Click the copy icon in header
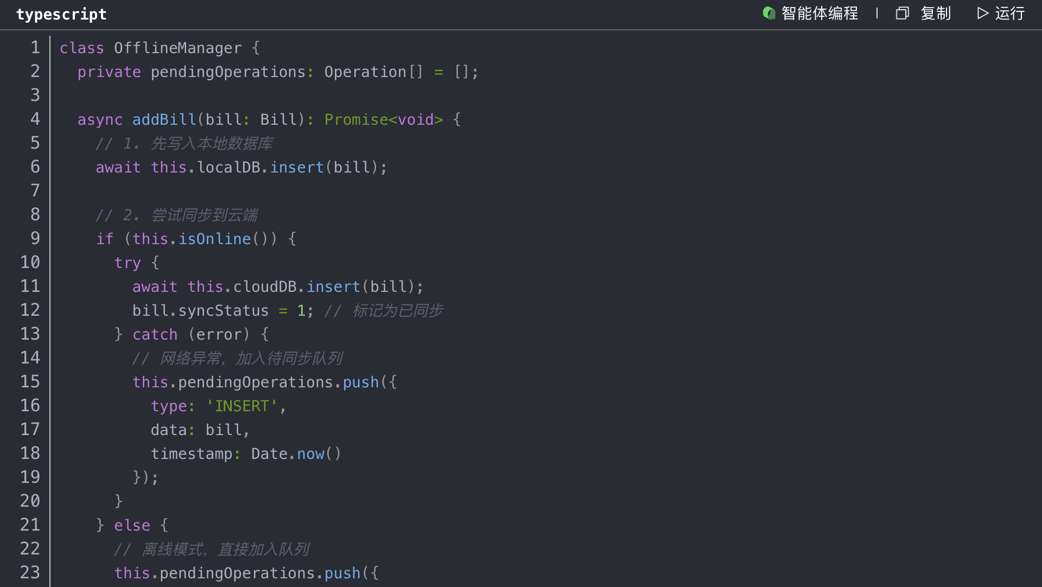Screen dimensions: 1042x587 902,14
